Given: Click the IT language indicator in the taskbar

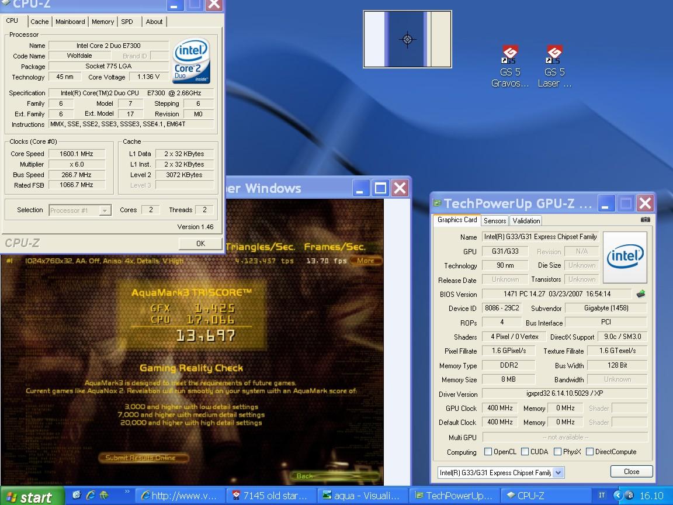Looking at the screenshot, I should [x=602, y=496].
